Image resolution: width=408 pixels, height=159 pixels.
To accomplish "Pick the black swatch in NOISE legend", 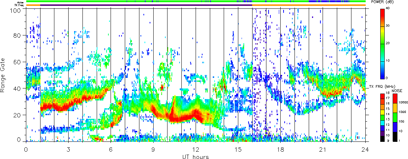I will point(395,137).
